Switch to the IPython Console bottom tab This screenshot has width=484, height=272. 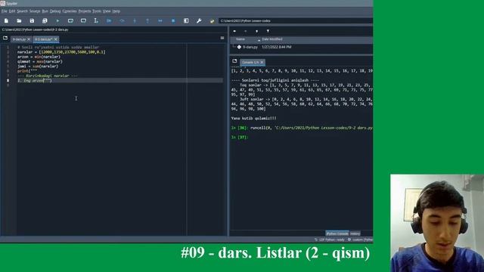click(337, 233)
